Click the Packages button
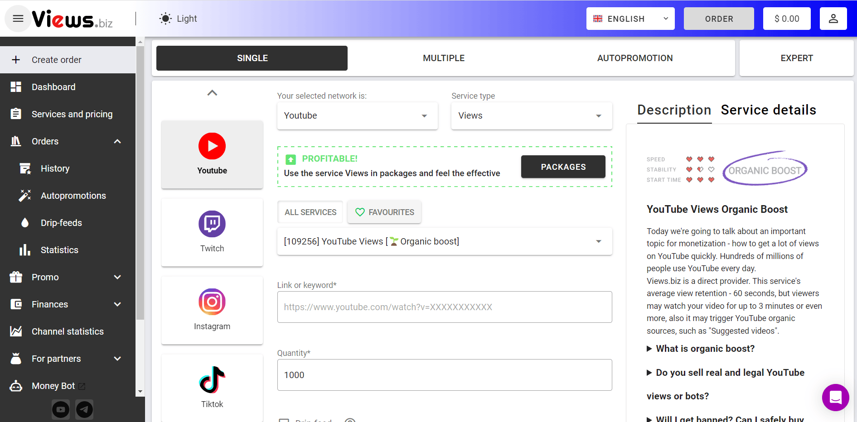This screenshot has width=857, height=422. tap(563, 167)
